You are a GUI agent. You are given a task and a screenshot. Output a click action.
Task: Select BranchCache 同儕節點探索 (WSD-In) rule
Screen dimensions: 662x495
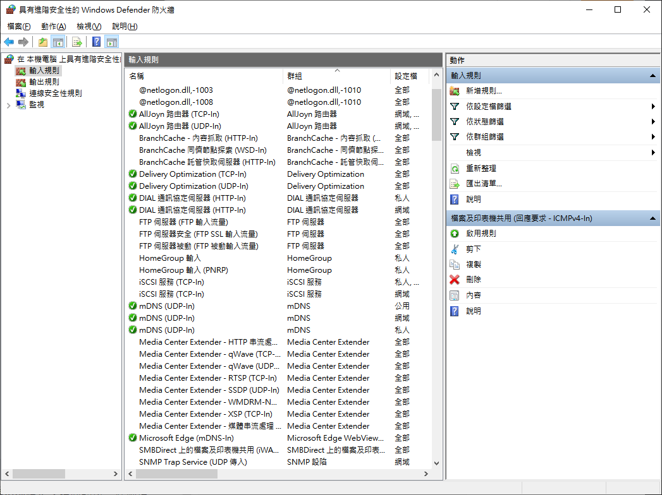pos(203,150)
